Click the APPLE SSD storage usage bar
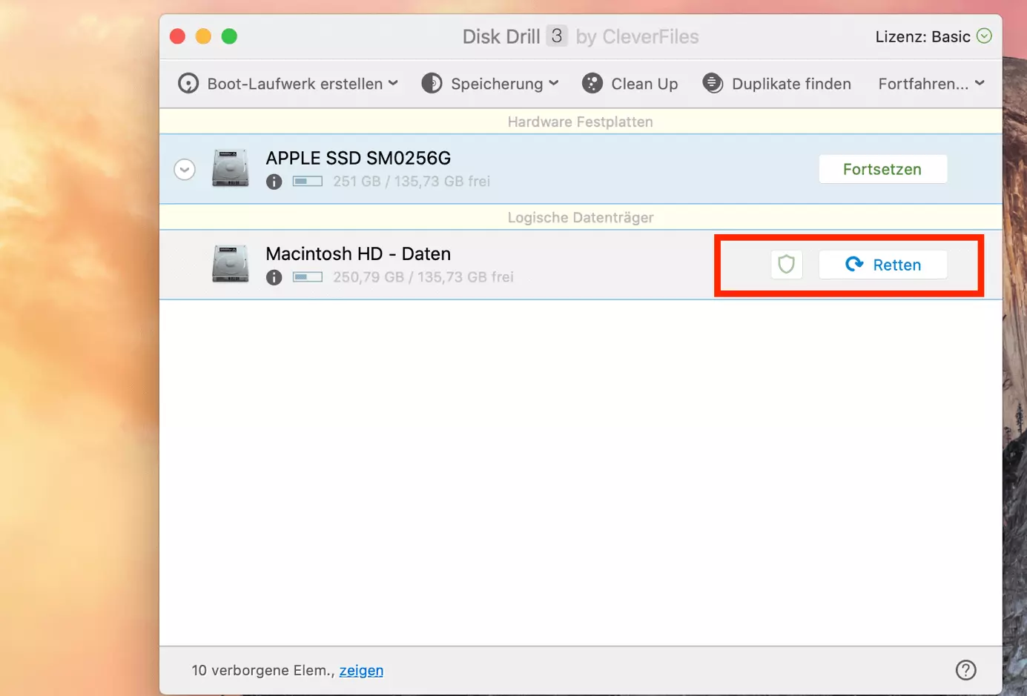Image resolution: width=1027 pixels, height=696 pixels. click(308, 181)
